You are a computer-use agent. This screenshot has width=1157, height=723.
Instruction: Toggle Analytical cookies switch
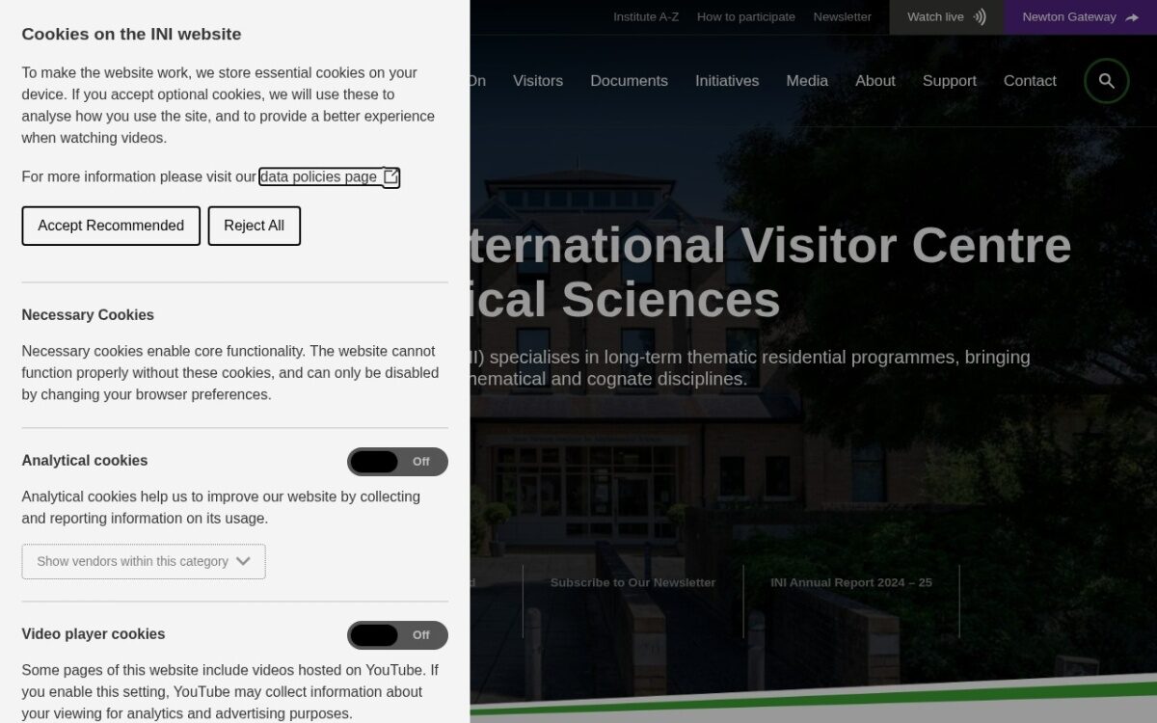397,462
